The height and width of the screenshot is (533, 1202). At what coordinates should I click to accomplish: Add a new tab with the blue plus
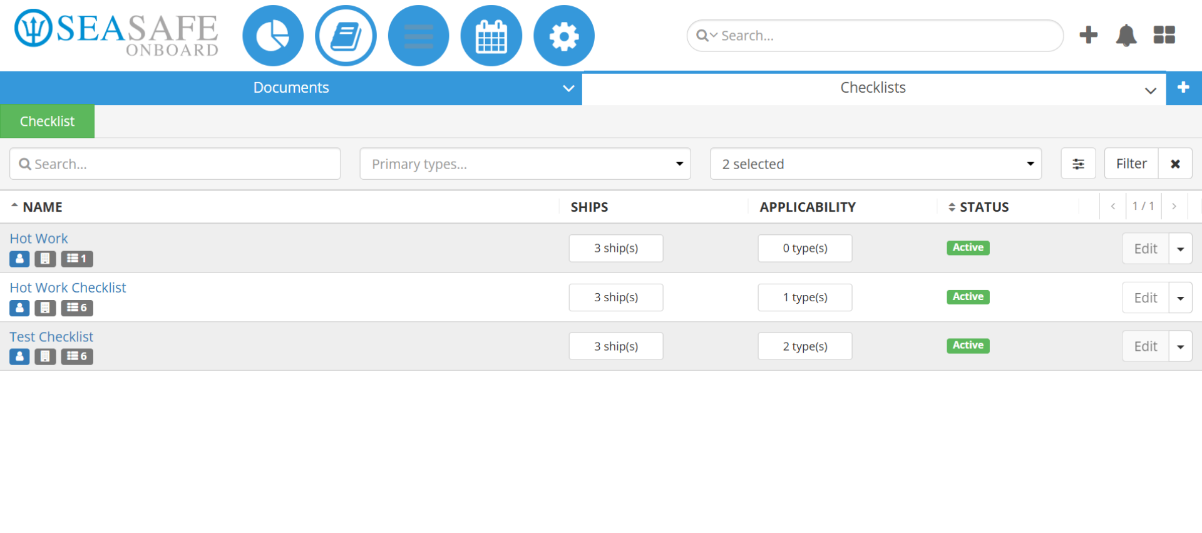pyautogui.click(x=1183, y=88)
